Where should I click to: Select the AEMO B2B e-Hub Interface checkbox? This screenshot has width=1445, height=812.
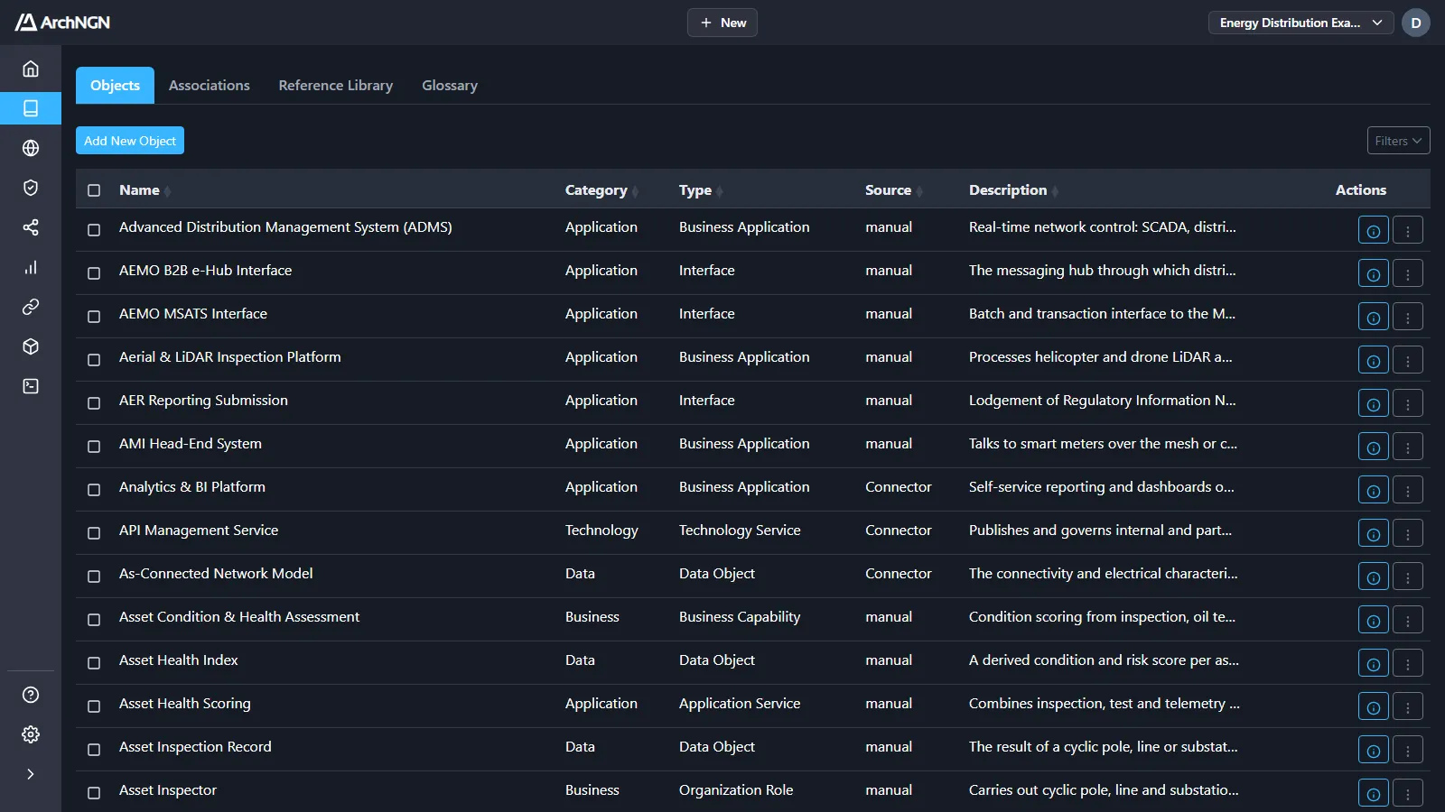coord(94,273)
